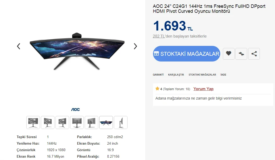Select the top-view curved monitor thumbnail

coord(106,122)
